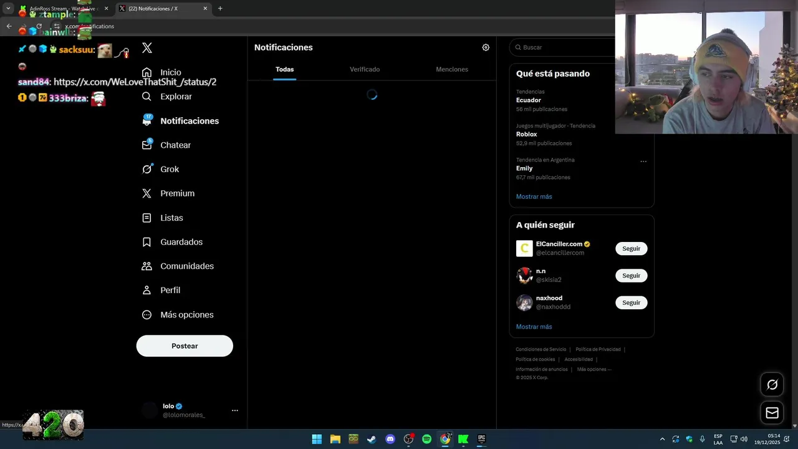This screenshot has height=449, width=798.
Task: Open ElCanciller.com profile avatar
Action: (x=524, y=249)
